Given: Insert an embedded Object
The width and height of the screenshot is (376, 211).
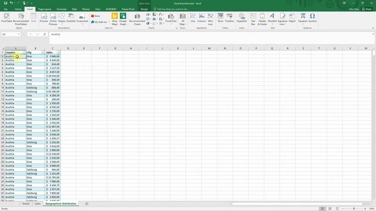Looking at the screenshot, I should click(292, 18).
